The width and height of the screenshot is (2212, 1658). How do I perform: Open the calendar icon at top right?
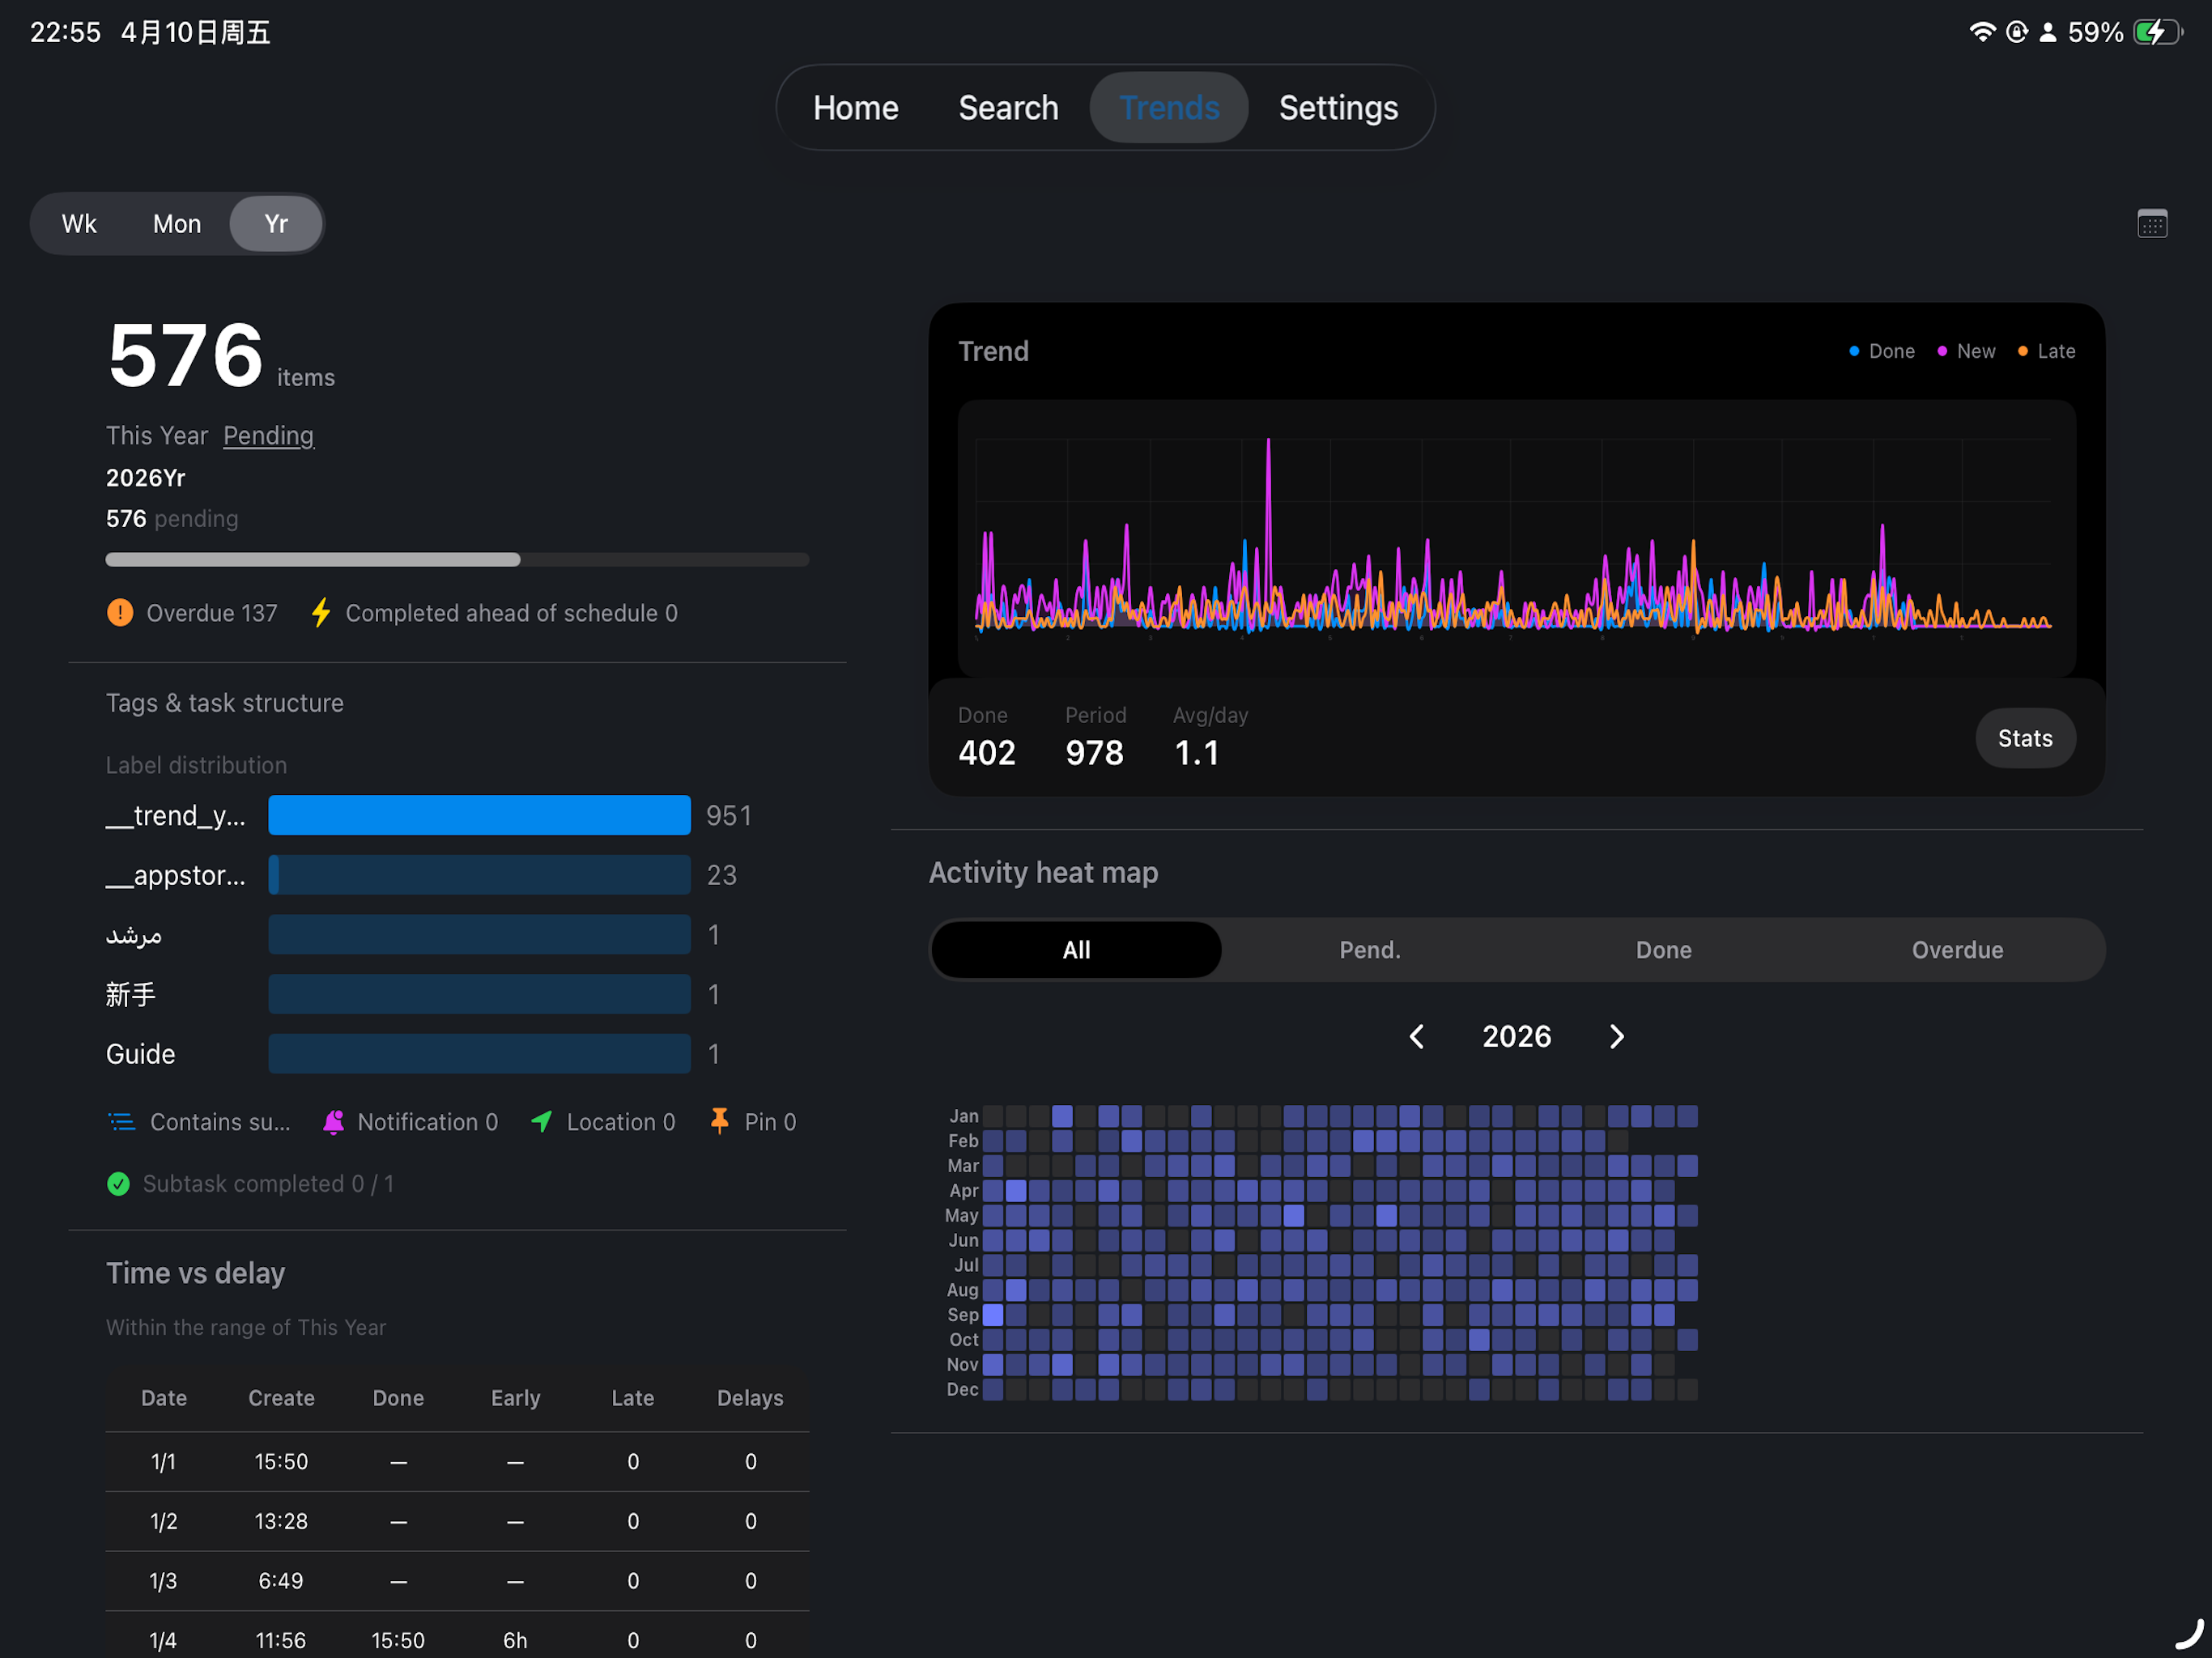[x=2151, y=223]
